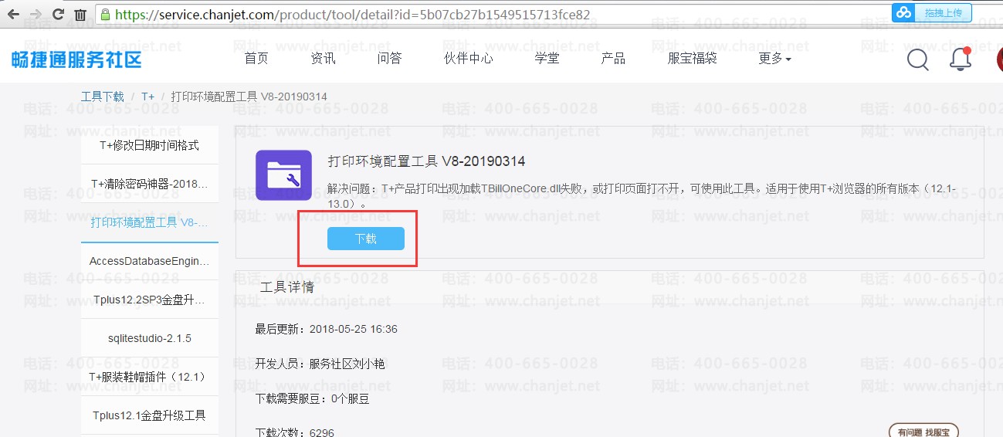Click the 畅捷通服务社区 logo
This screenshot has height=437, width=1003.
pos(76,59)
